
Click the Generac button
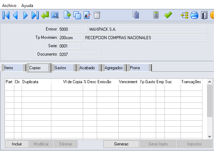[x=121, y=144]
